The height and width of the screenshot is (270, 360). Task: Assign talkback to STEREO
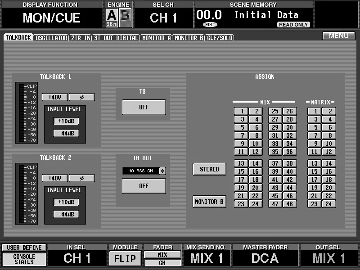click(x=209, y=169)
